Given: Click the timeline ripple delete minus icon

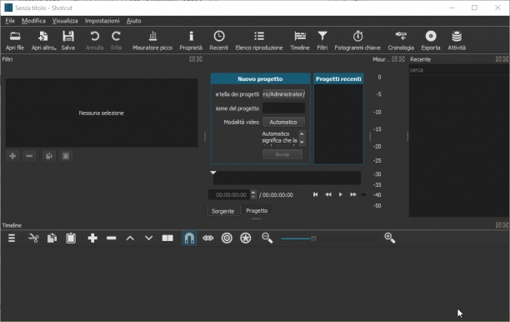Looking at the screenshot, I should coord(111,239).
